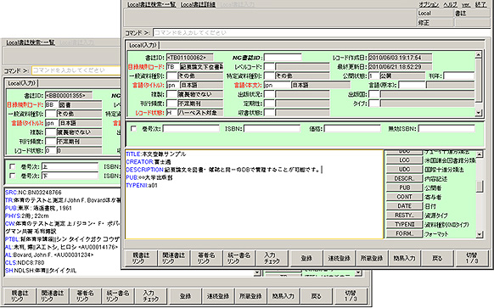494x308 pixels.
Task: Click the 巻号次 input holding 上
Action: point(70,166)
